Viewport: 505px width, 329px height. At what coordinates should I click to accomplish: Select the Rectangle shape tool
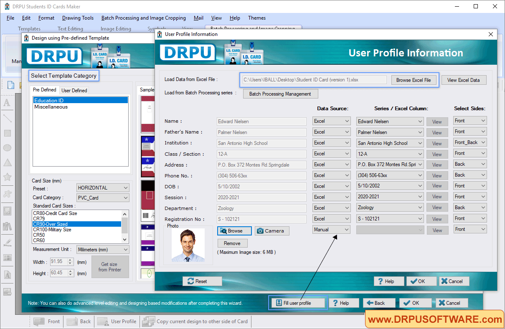(x=7, y=133)
